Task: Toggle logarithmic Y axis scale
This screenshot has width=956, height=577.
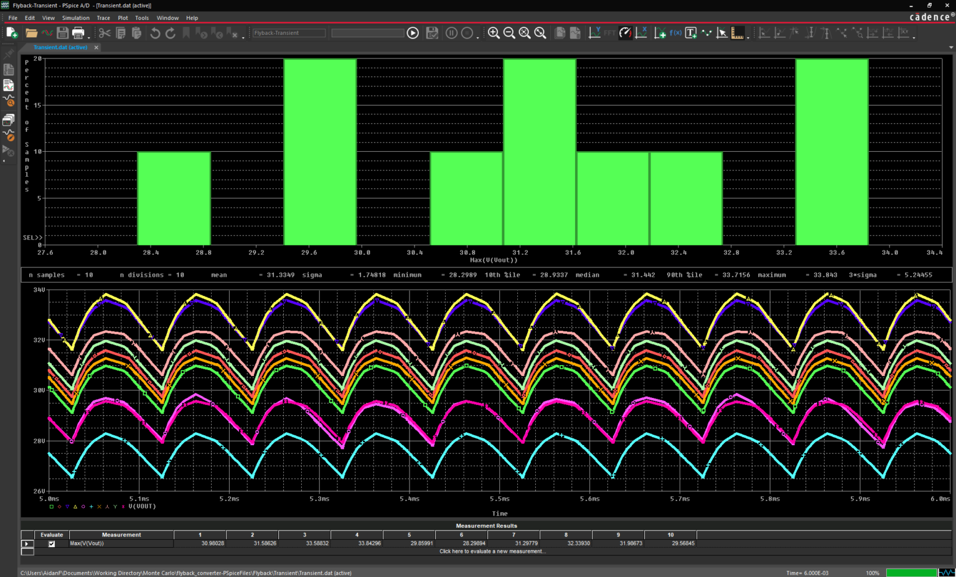Action: (595, 33)
